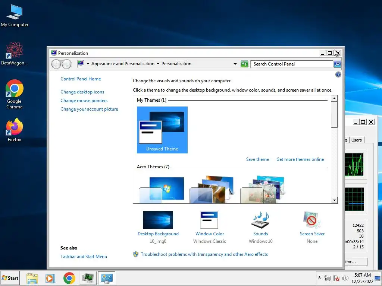Viewport: 382px width, 286px height.
Task: Open the DataWagon desktop shortcut
Action: point(15,54)
